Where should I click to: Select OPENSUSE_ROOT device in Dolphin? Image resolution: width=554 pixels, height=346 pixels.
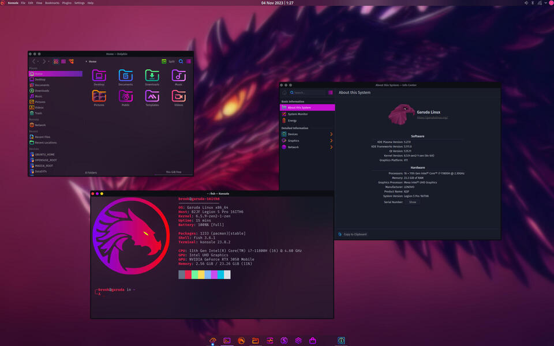[x=55, y=160]
